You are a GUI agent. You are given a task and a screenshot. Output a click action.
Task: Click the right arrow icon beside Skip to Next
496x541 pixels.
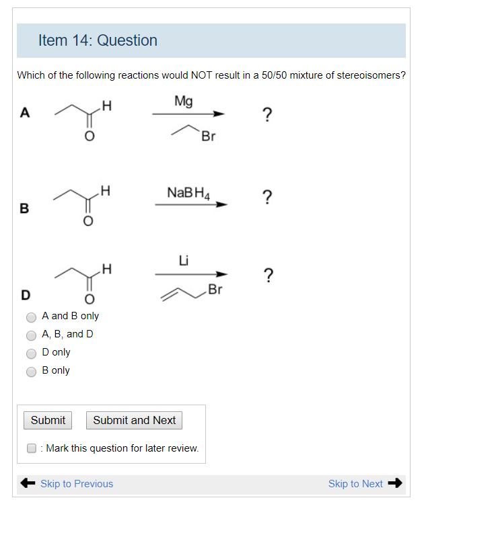click(x=396, y=483)
